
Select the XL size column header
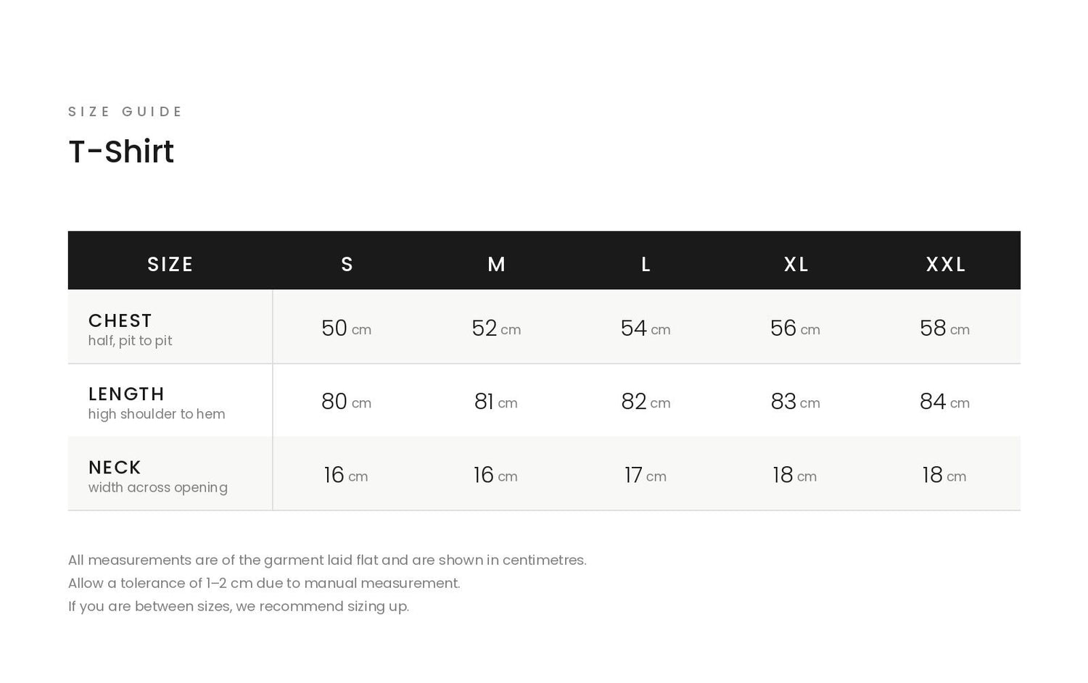tap(796, 265)
